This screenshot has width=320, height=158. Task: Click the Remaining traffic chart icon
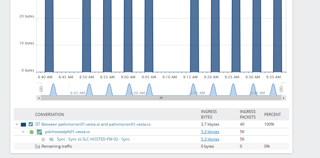click(38, 146)
